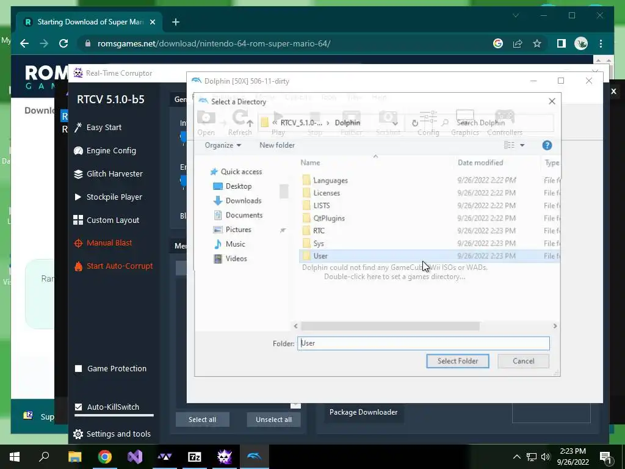Reload the Chrome page

(63, 43)
